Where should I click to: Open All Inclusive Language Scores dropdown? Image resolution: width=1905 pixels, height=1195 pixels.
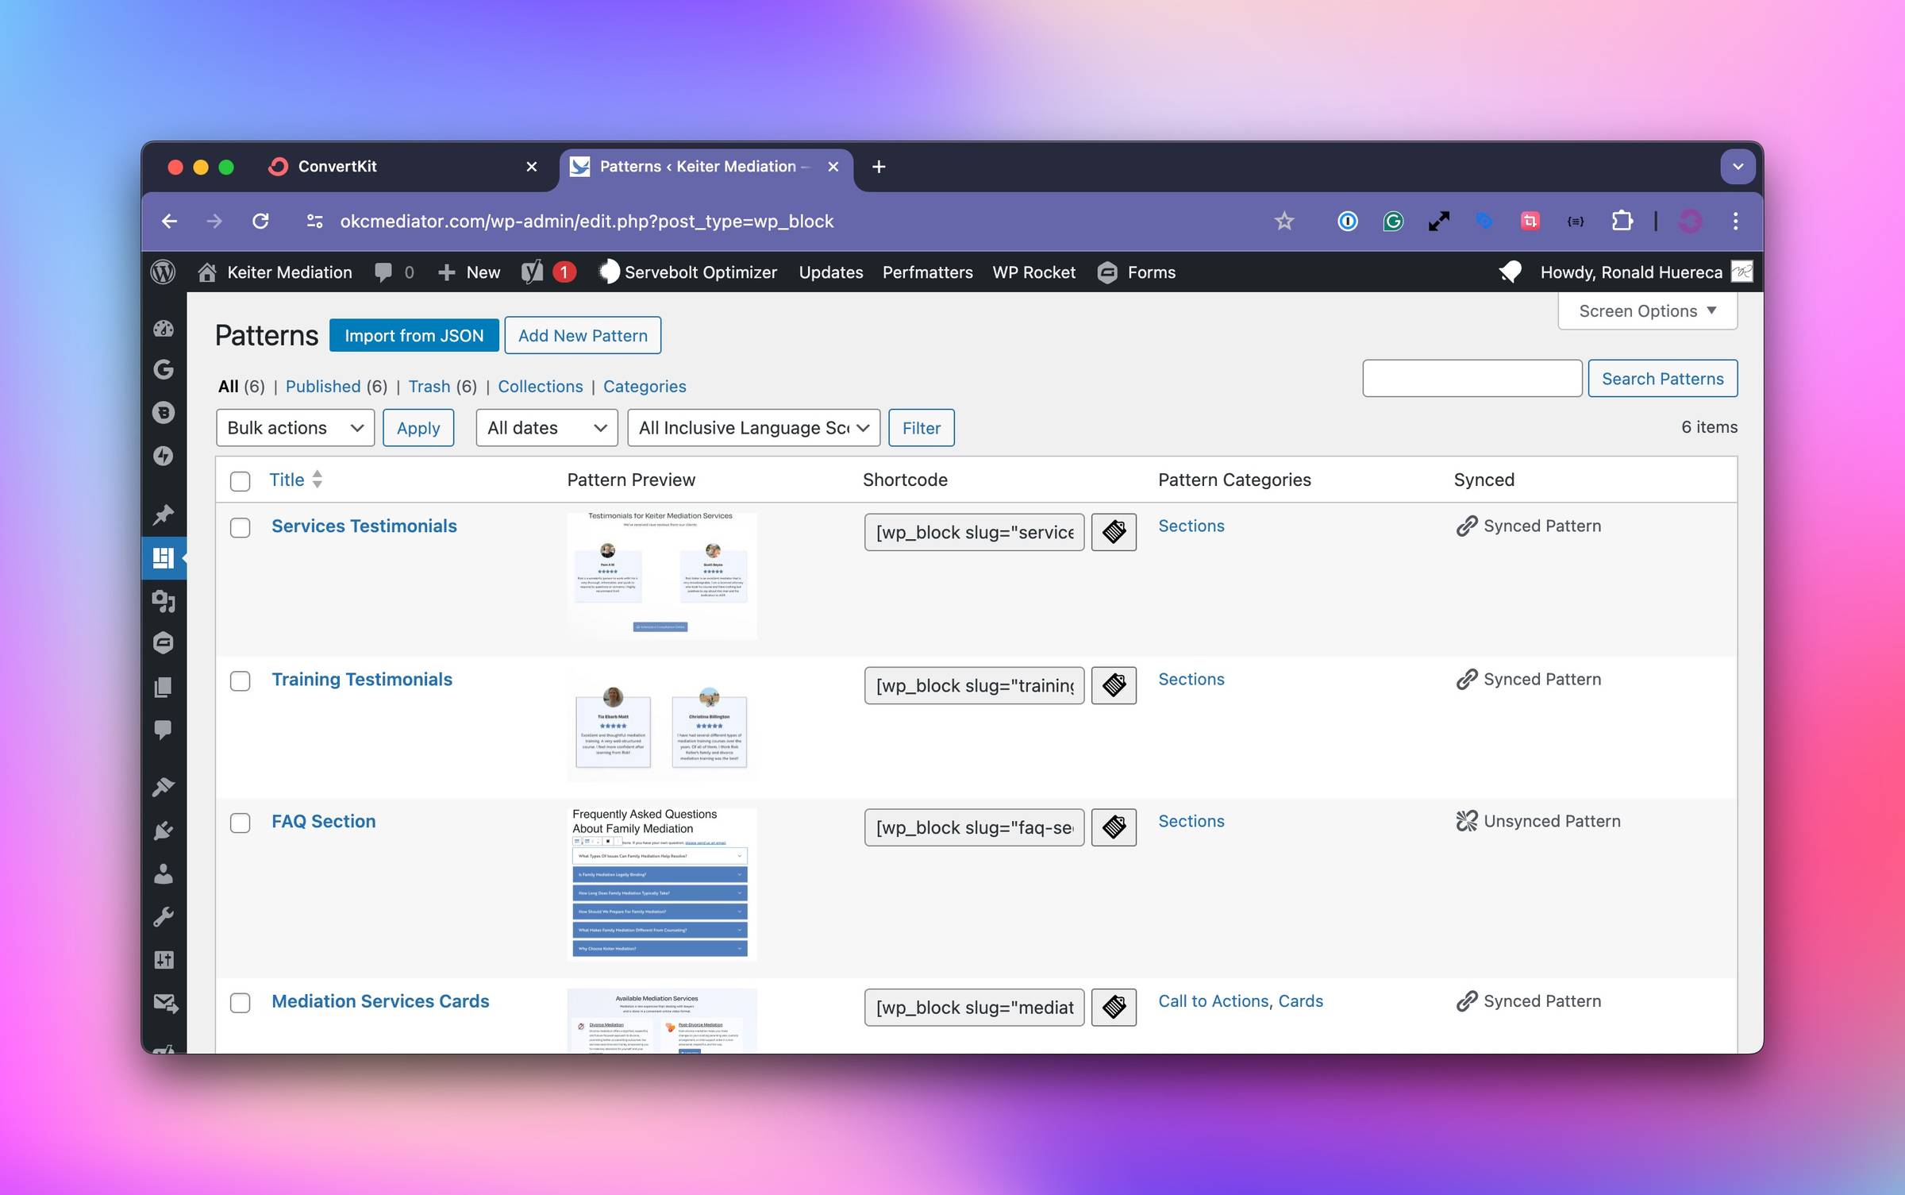pyautogui.click(x=754, y=427)
